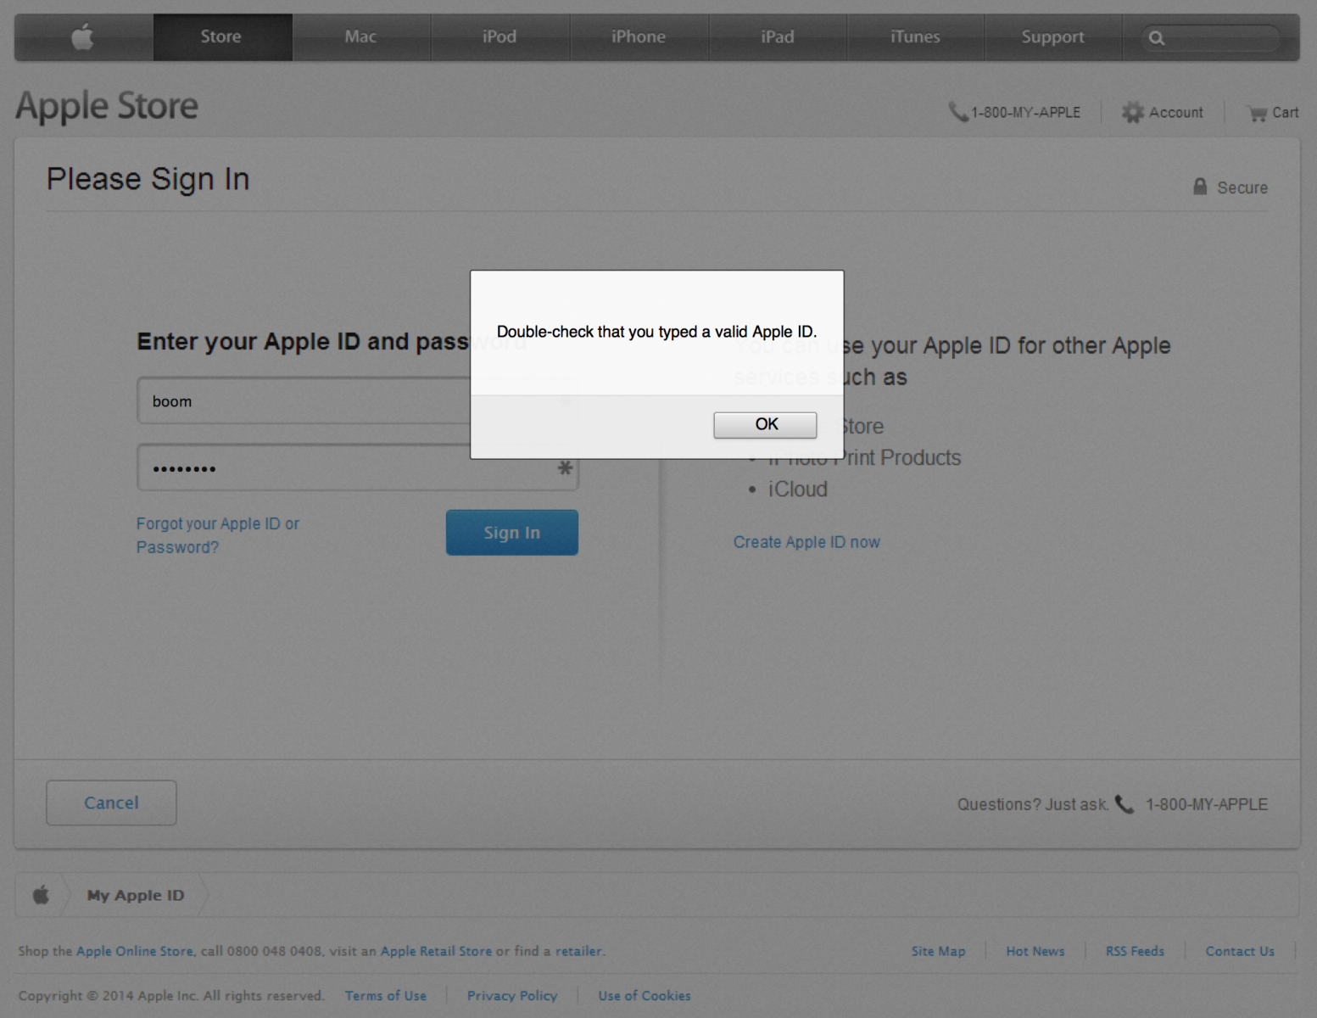Click the Apple ID field containing boom
Viewport: 1317px width, 1018px height.
[358, 401]
